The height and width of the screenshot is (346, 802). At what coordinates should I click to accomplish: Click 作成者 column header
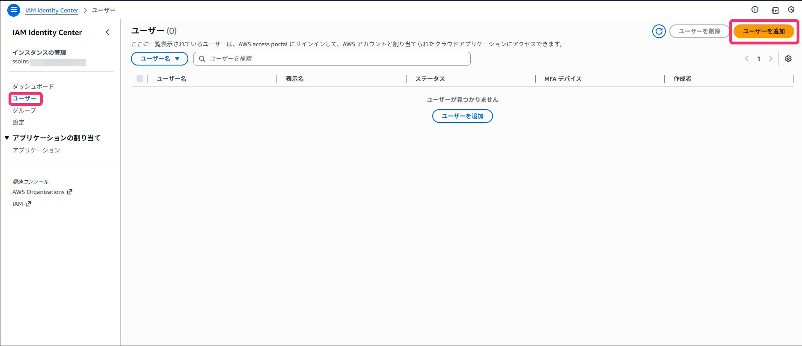point(683,79)
